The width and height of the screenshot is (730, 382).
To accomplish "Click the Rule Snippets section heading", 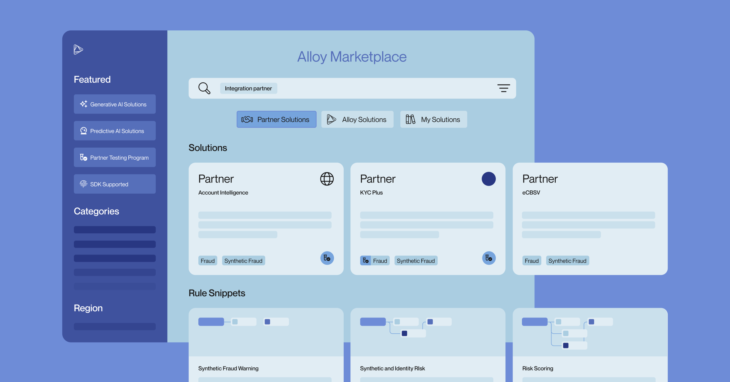I will tap(217, 293).
